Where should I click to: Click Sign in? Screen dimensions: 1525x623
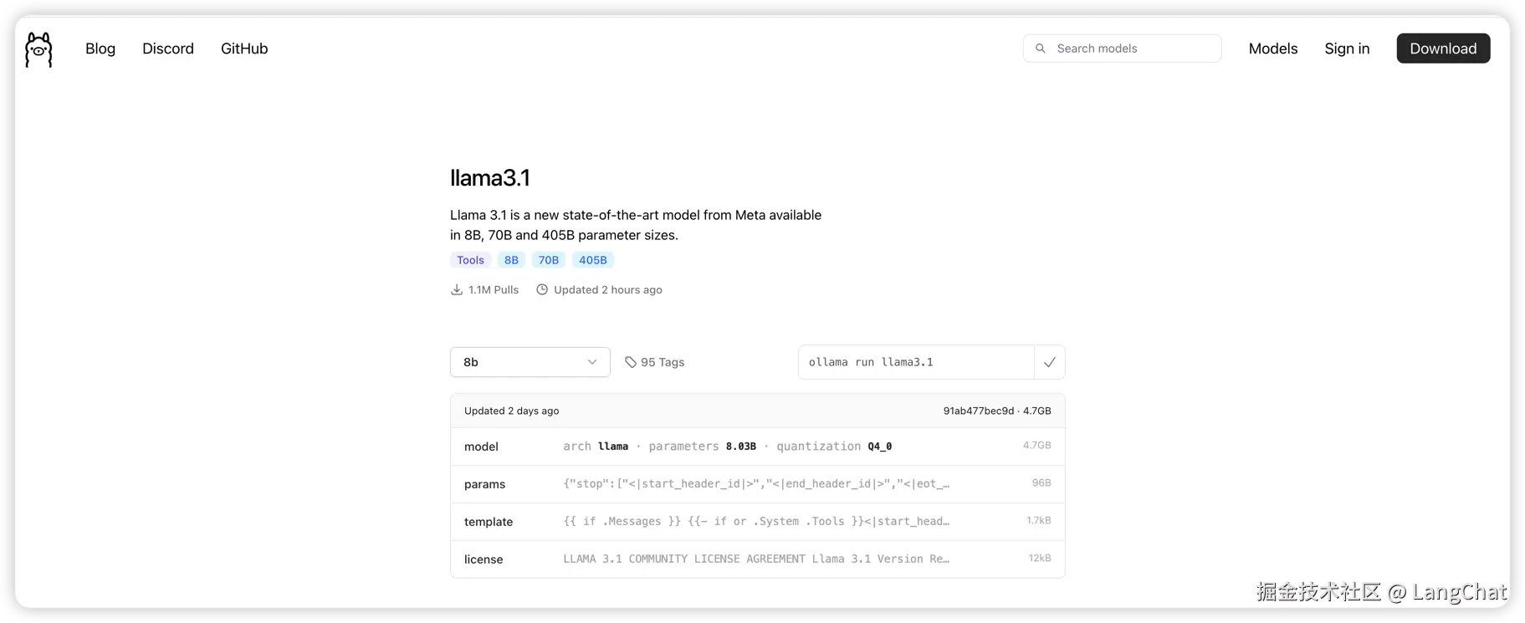[1347, 49]
